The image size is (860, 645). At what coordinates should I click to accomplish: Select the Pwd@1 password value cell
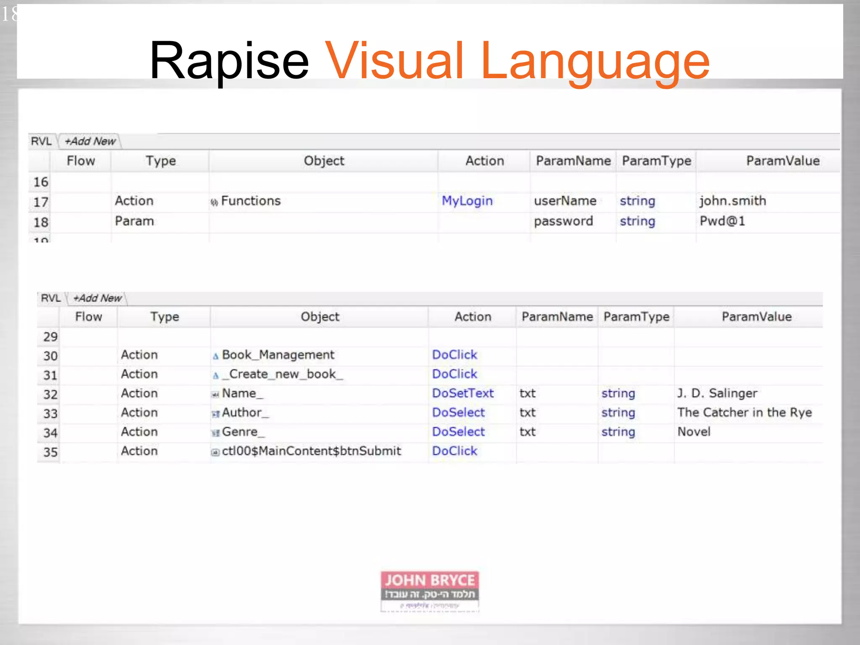[x=722, y=221]
